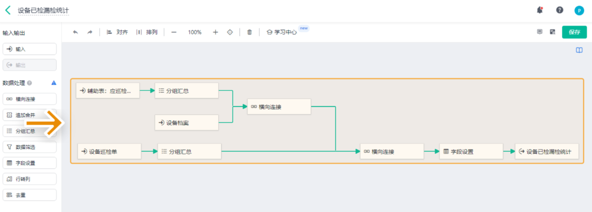Open the user avatar menu
This screenshot has height=212, width=592.
click(x=579, y=10)
